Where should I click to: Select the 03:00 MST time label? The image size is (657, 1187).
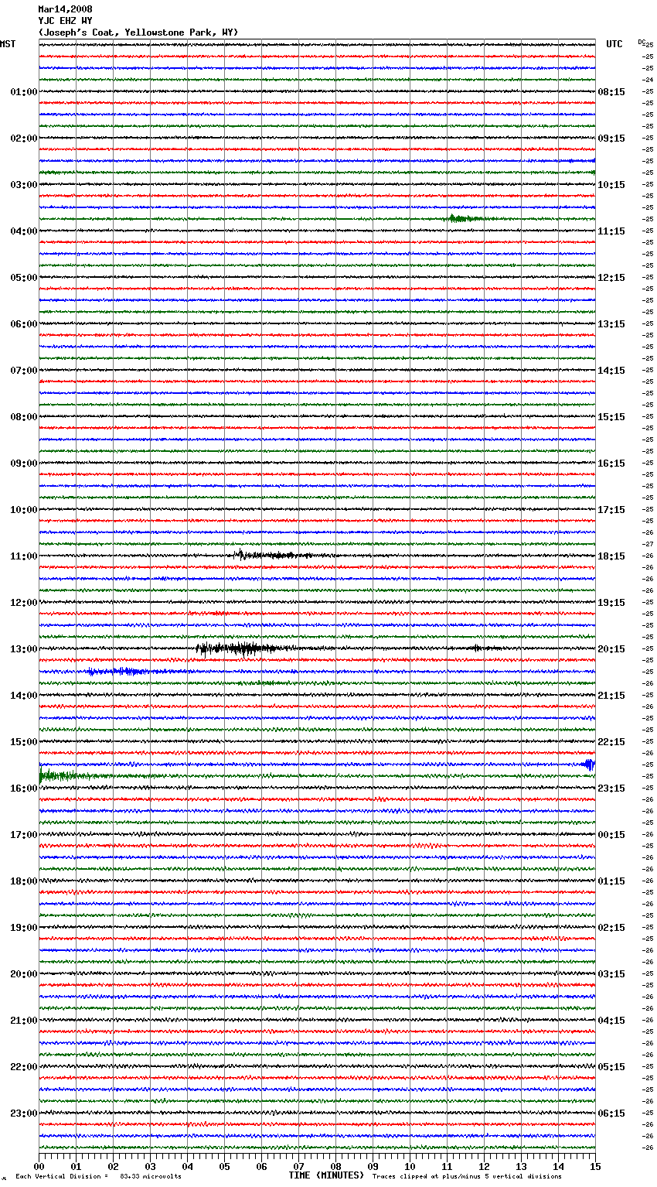24,185
